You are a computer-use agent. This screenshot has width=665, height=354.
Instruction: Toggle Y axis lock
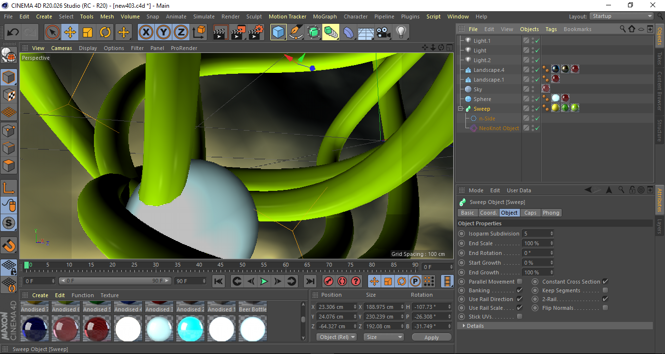164,33
